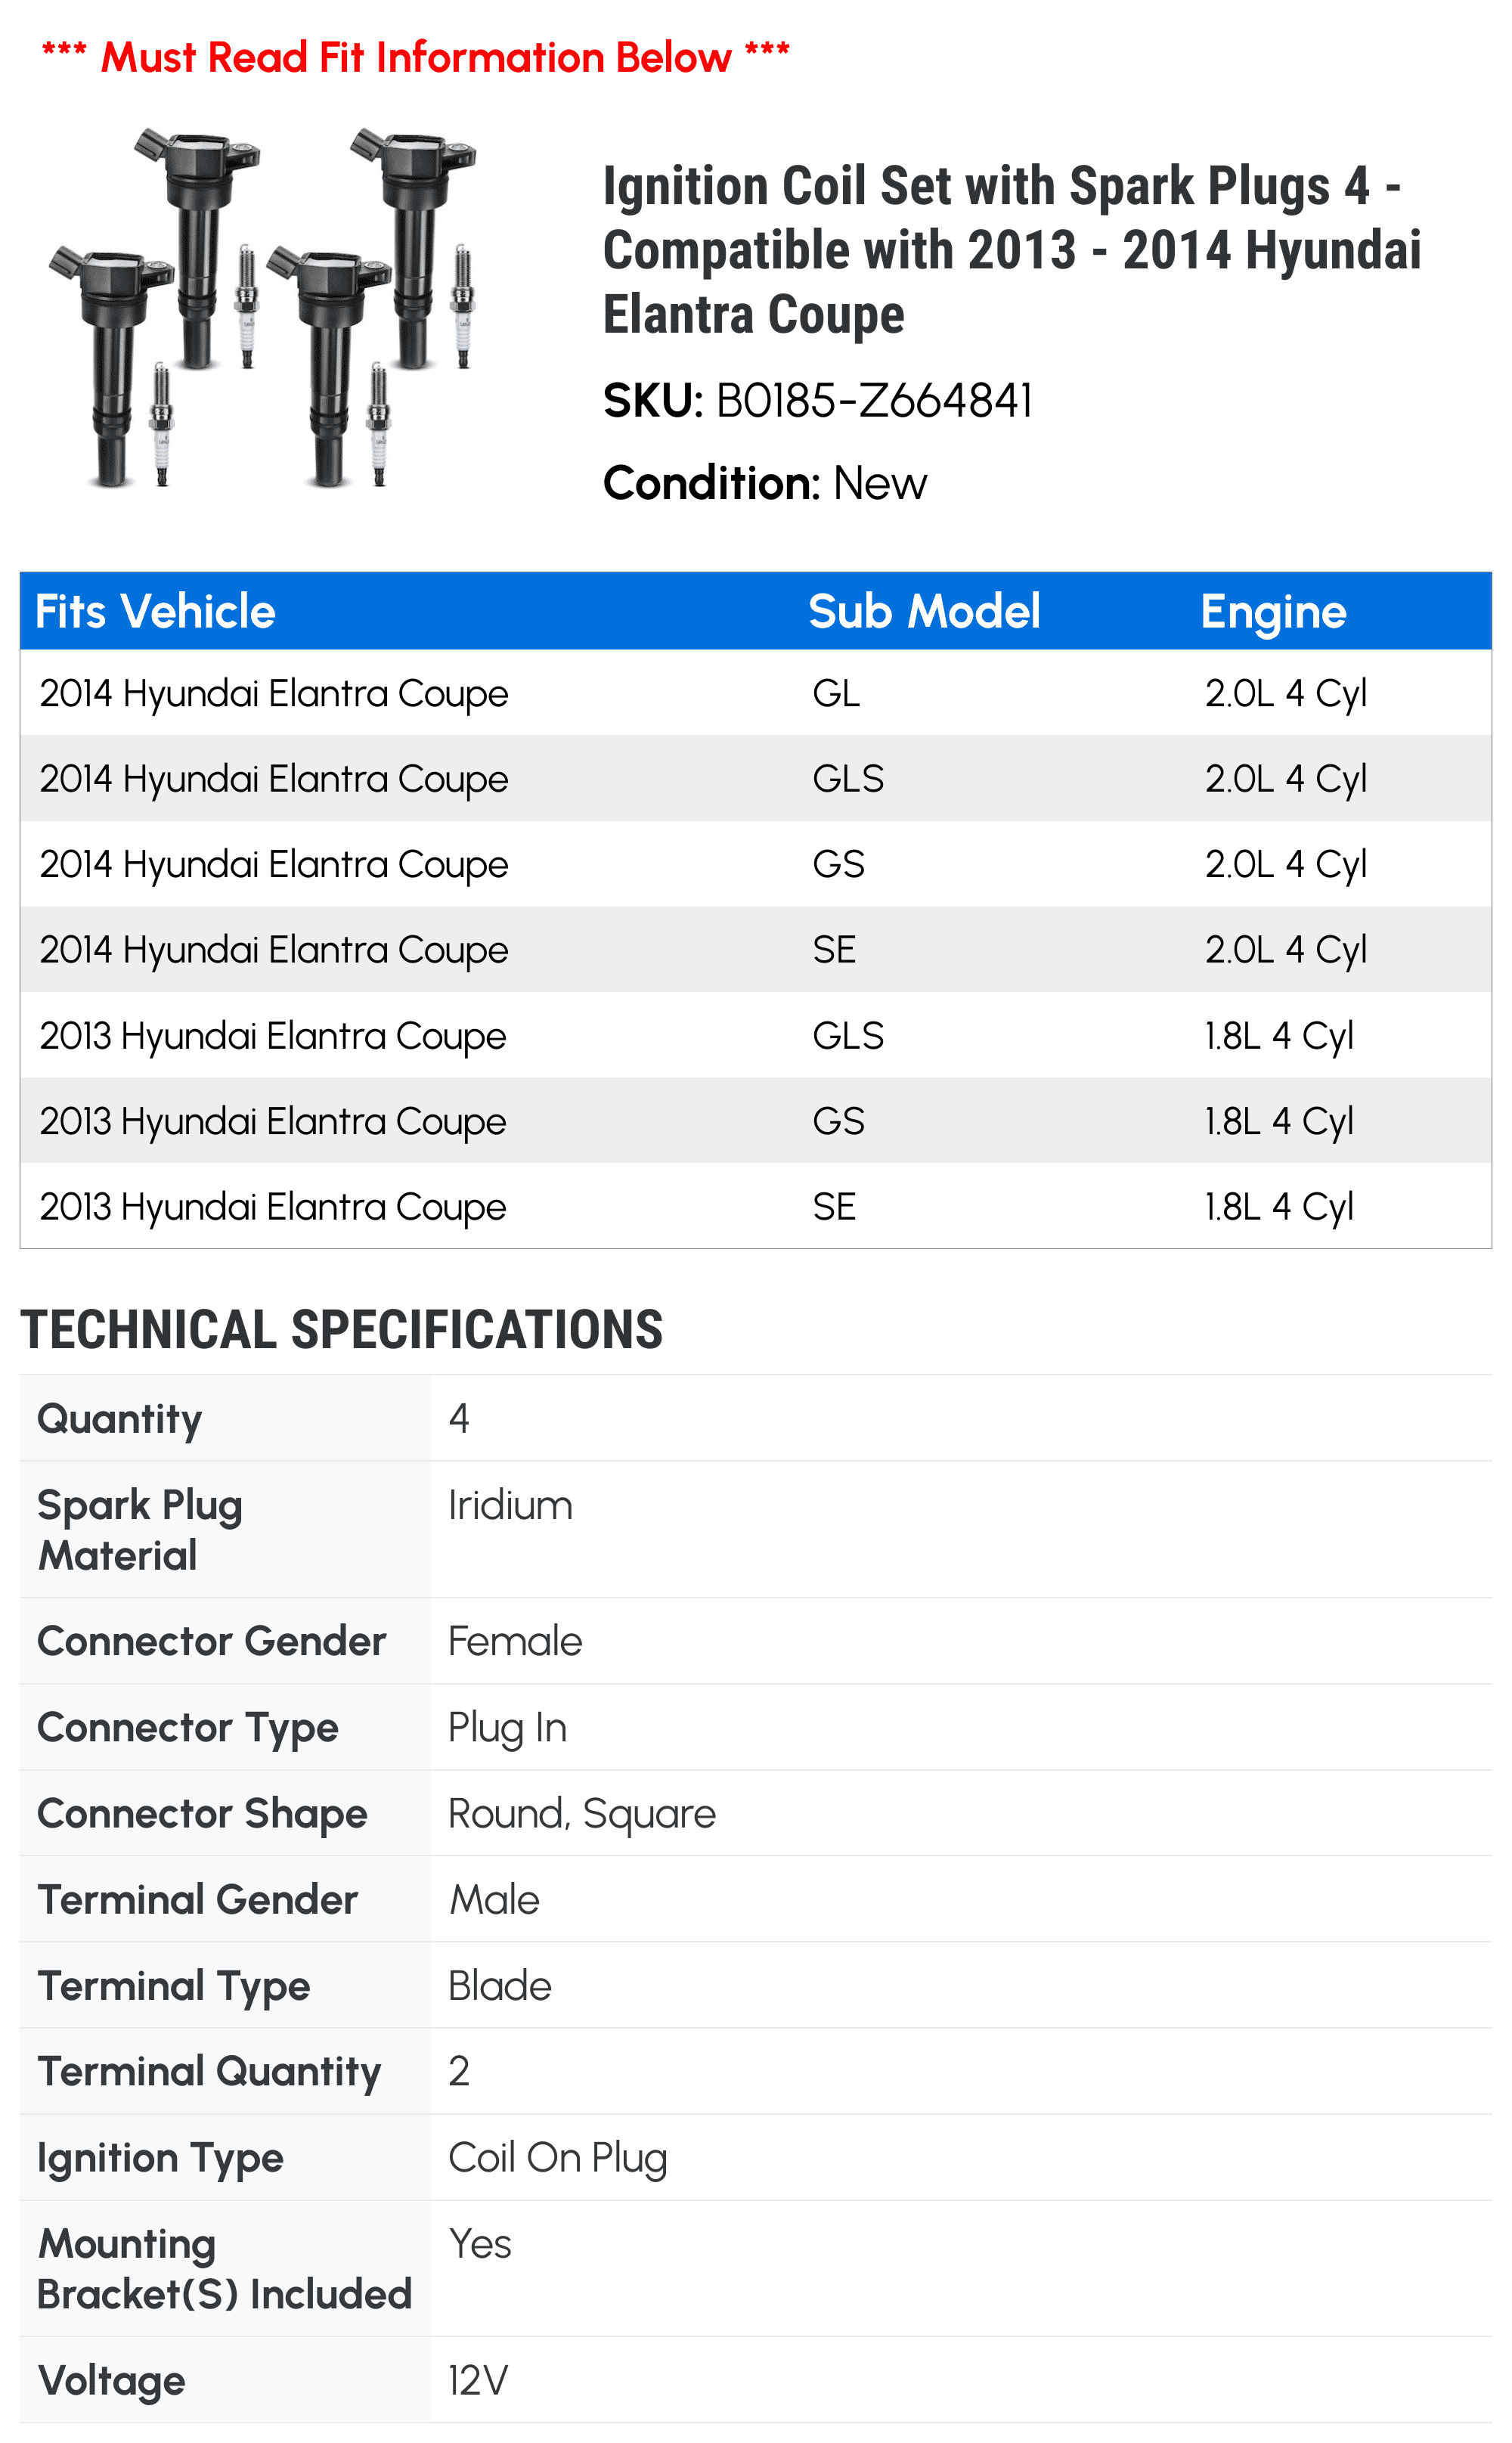Click the Engine column header
1512x2443 pixels.
[1273, 612]
